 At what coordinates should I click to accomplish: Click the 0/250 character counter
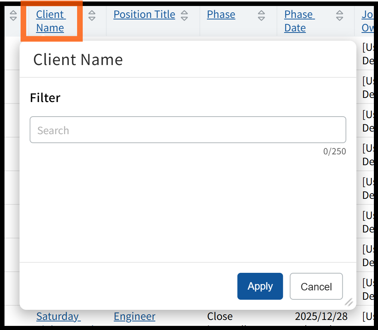335,152
